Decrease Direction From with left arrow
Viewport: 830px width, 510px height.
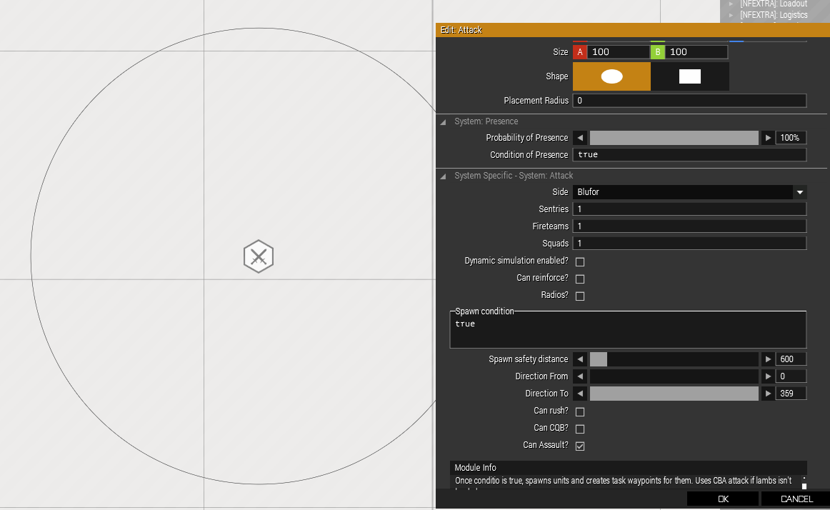(x=580, y=376)
